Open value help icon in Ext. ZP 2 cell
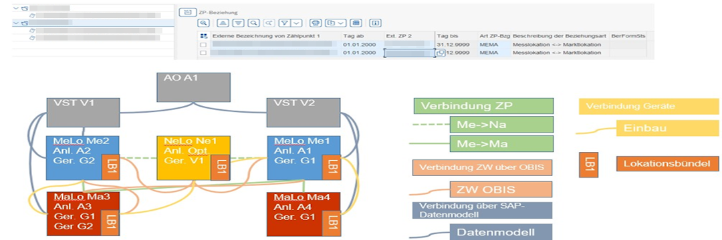The width and height of the screenshot is (722, 240). 440,53
